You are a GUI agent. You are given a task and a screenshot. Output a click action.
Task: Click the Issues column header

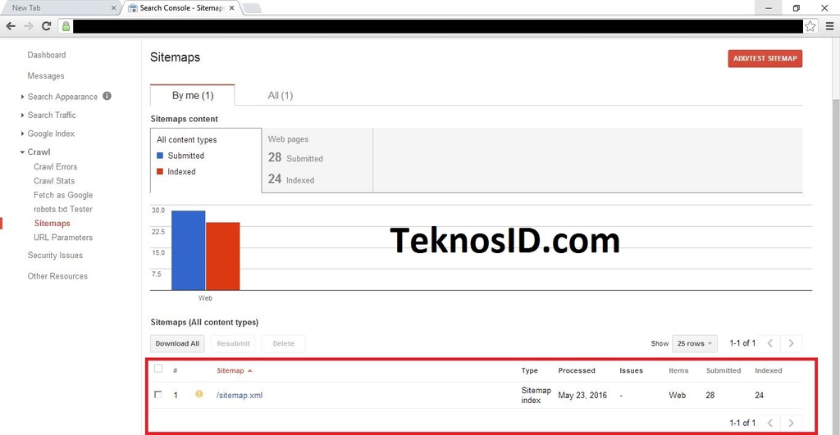[x=631, y=370]
